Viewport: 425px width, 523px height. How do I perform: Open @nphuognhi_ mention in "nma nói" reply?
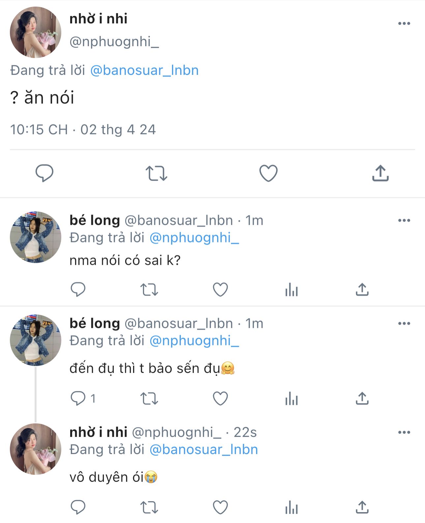pyautogui.click(x=194, y=238)
